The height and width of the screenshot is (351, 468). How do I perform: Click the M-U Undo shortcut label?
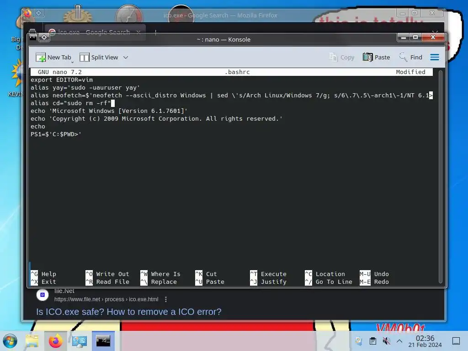pos(374,274)
